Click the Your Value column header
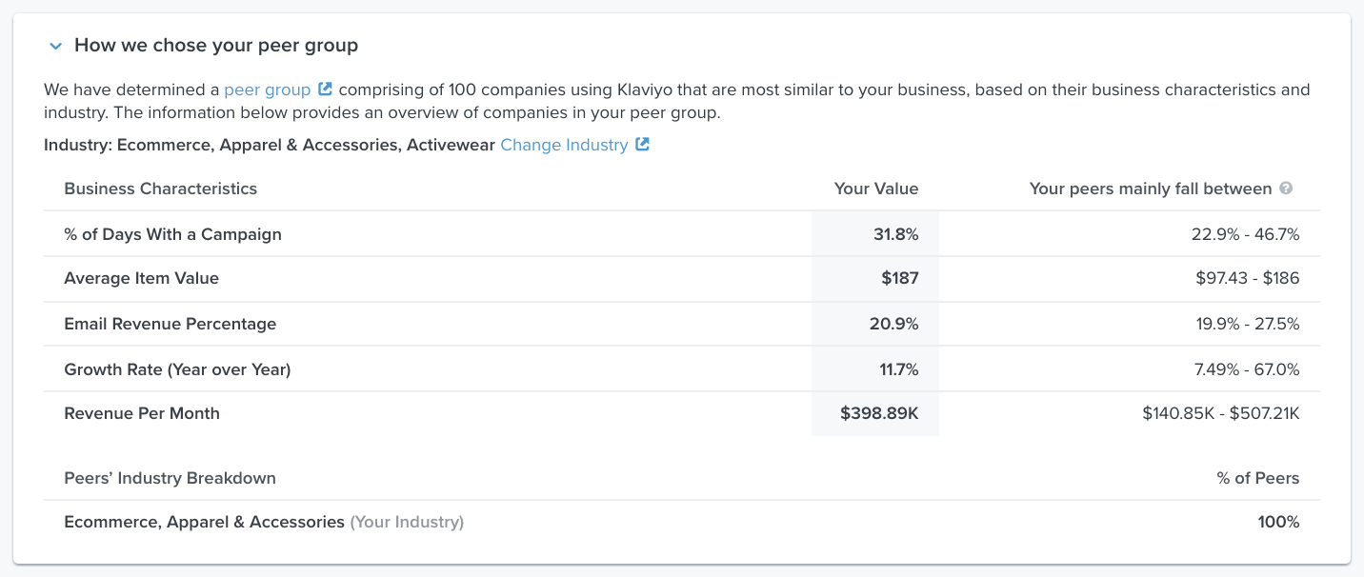This screenshot has height=577, width=1364. click(x=875, y=188)
